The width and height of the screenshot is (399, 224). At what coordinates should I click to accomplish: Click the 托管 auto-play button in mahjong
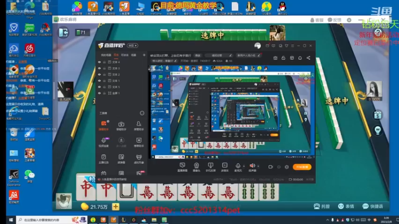[x=322, y=206]
